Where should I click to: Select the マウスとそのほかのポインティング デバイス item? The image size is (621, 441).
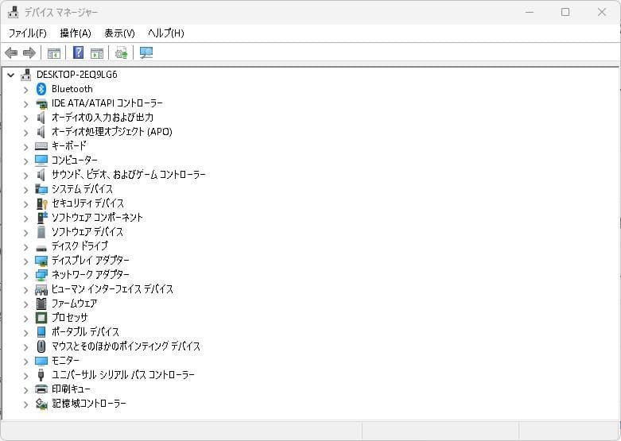tap(126, 346)
